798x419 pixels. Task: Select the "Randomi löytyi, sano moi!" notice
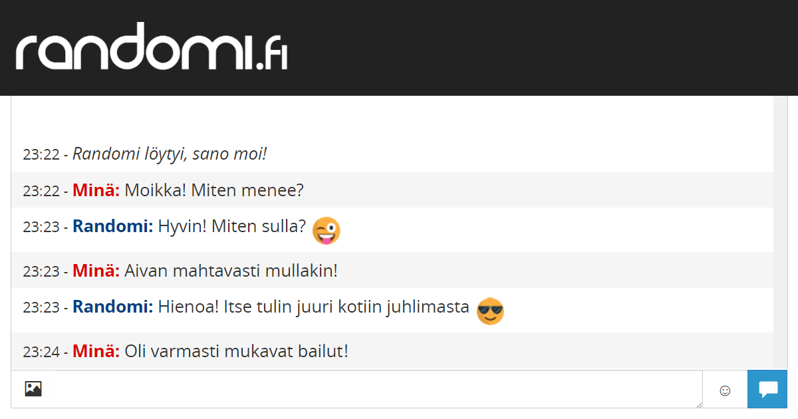click(170, 154)
